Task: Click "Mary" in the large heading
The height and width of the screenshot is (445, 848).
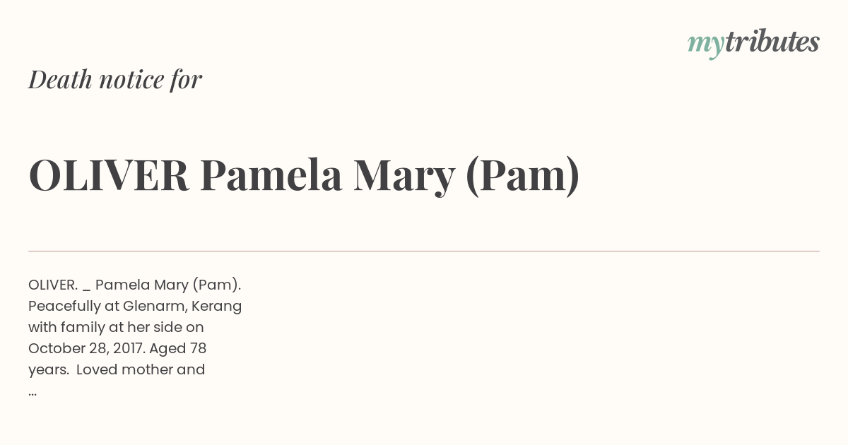Action: [404, 175]
